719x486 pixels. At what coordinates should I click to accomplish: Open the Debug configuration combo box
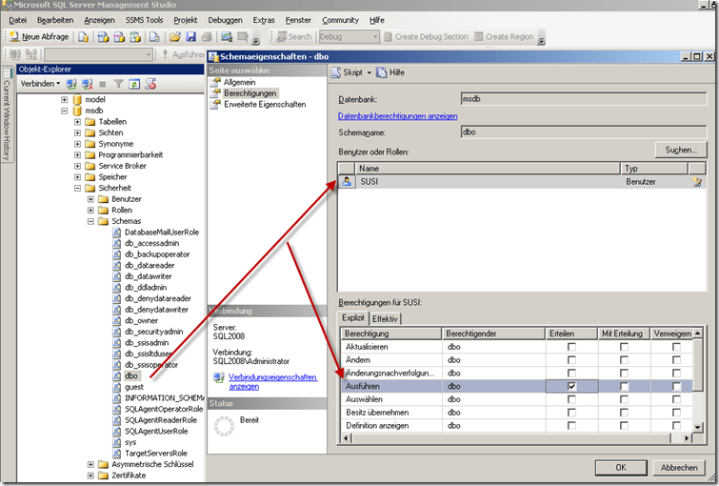(x=349, y=37)
